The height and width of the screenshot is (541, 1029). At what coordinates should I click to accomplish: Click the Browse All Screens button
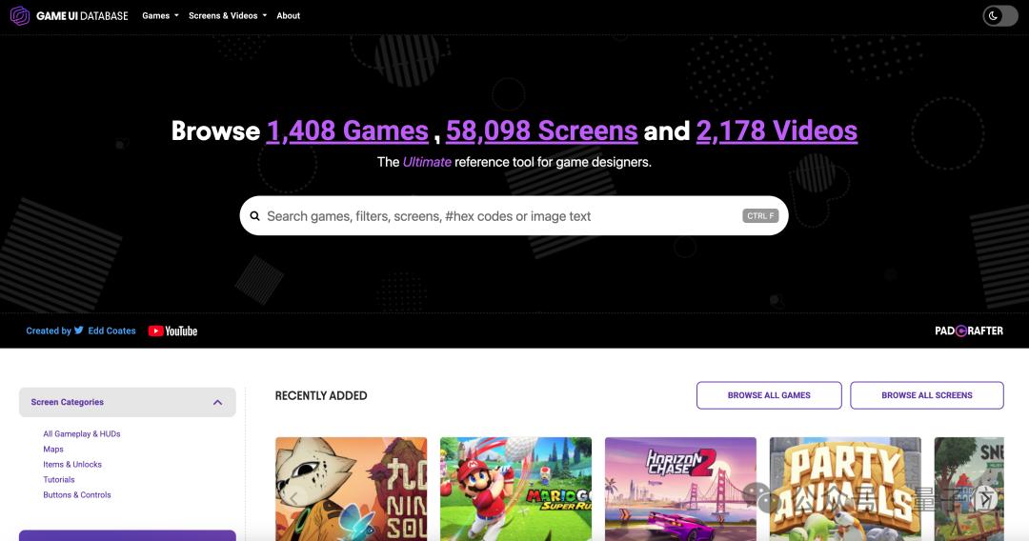(926, 395)
